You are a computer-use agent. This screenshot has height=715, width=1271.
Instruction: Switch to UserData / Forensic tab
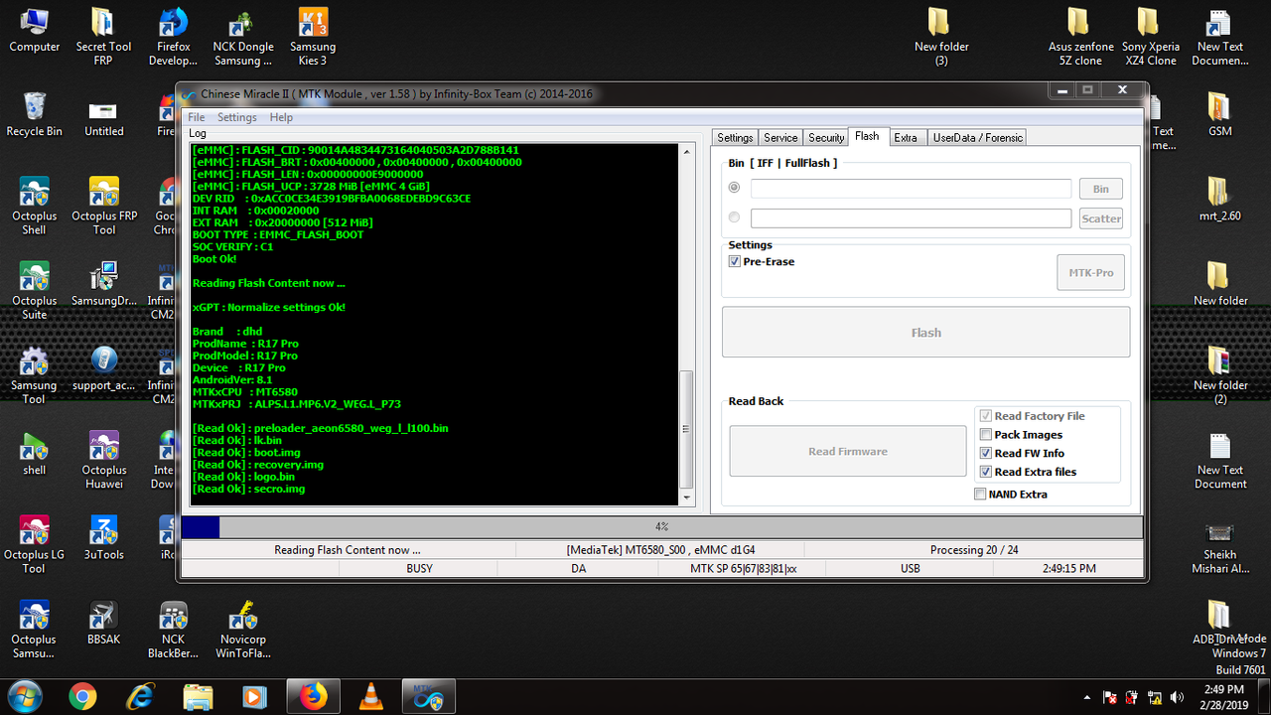pyautogui.click(x=977, y=138)
